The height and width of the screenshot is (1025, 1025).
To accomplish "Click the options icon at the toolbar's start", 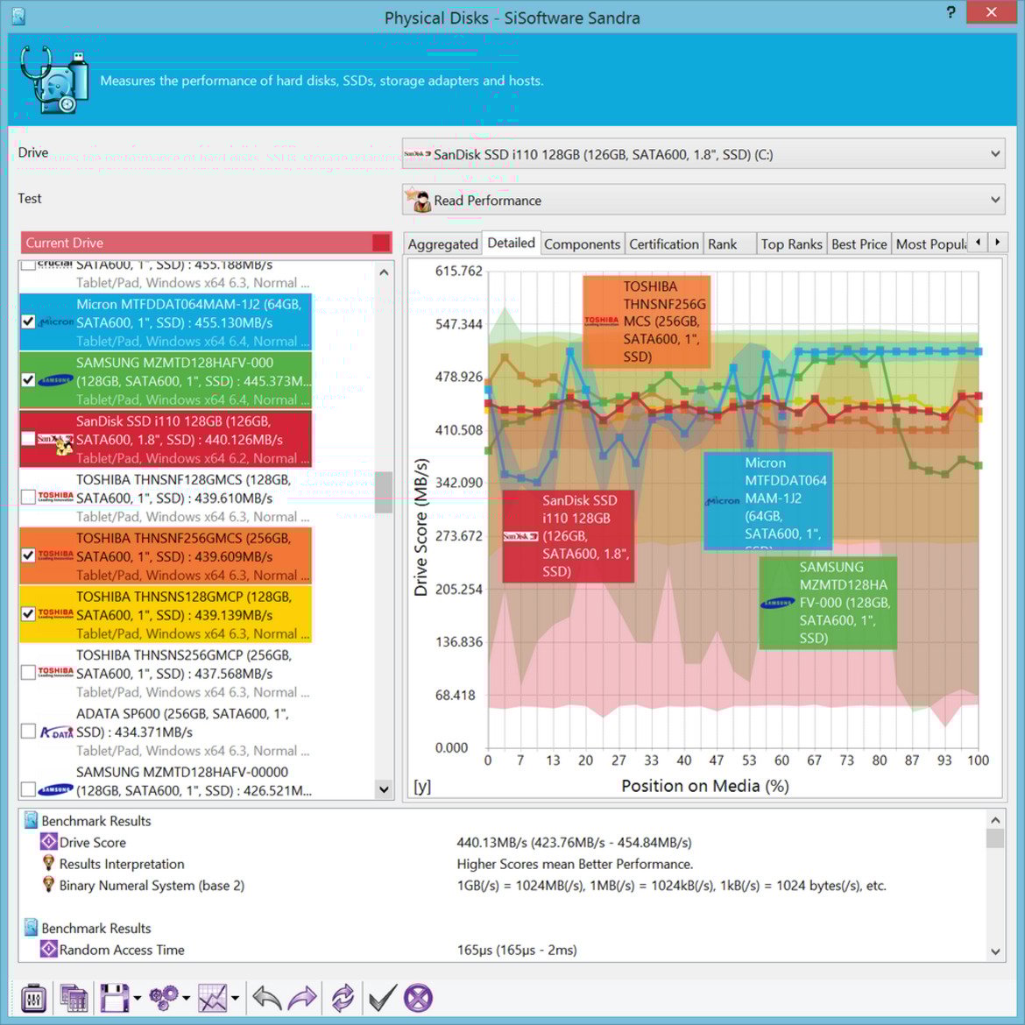I will tap(33, 998).
